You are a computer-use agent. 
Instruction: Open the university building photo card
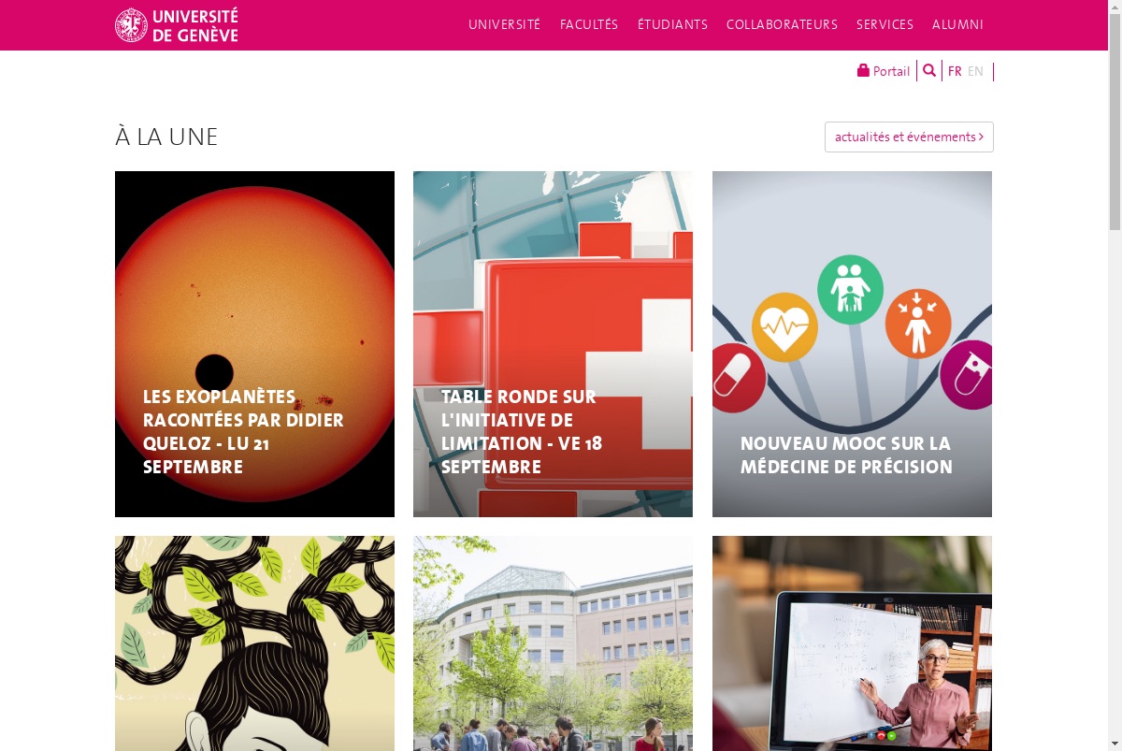click(553, 643)
